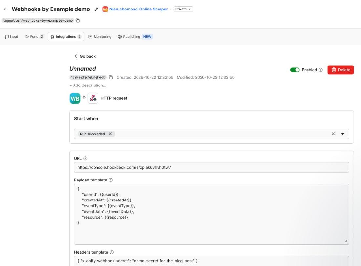Switch to the Input tab

click(x=11, y=37)
